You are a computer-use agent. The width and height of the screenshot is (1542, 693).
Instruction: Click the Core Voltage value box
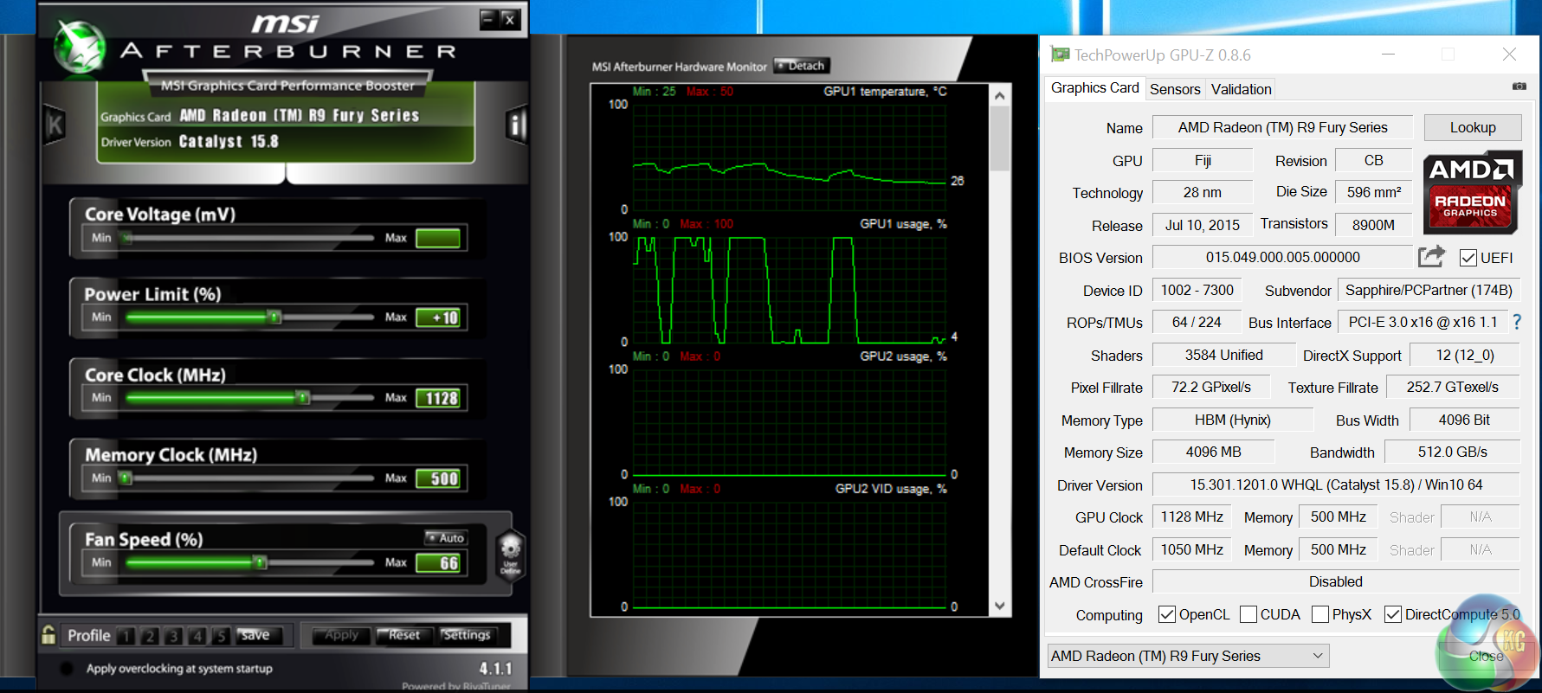(x=438, y=238)
